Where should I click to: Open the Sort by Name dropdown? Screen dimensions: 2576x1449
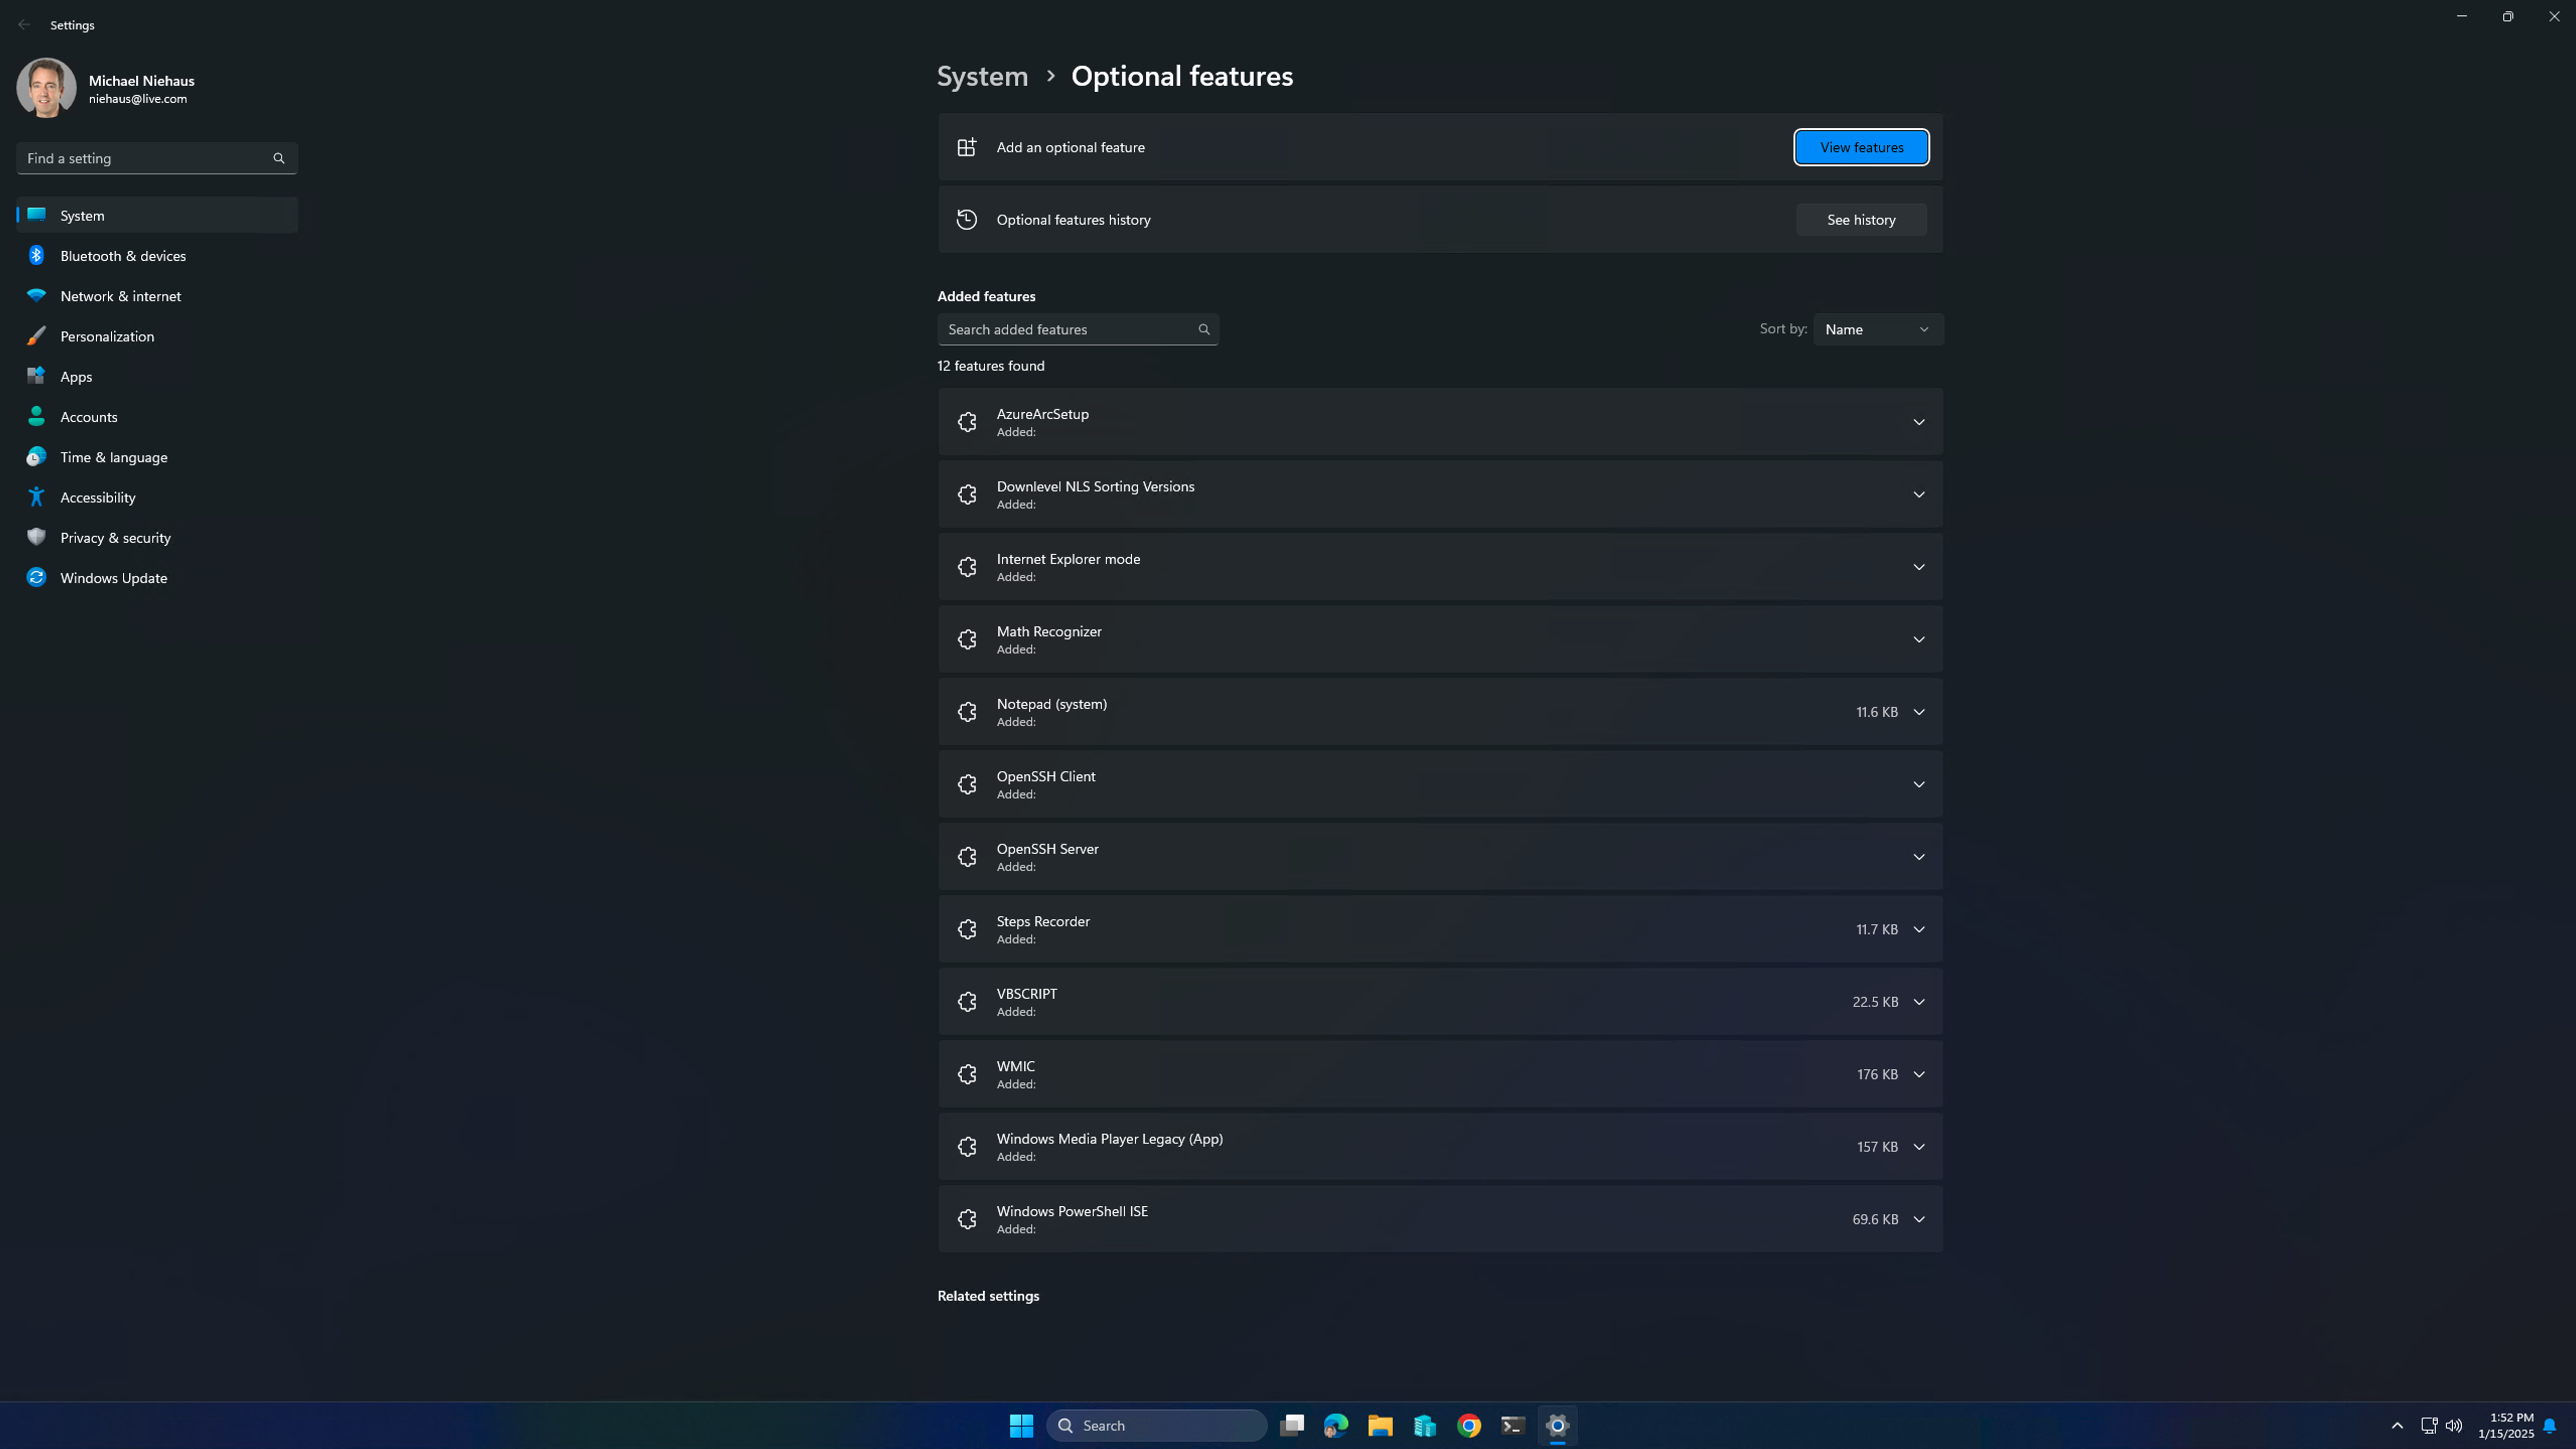[1877, 329]
